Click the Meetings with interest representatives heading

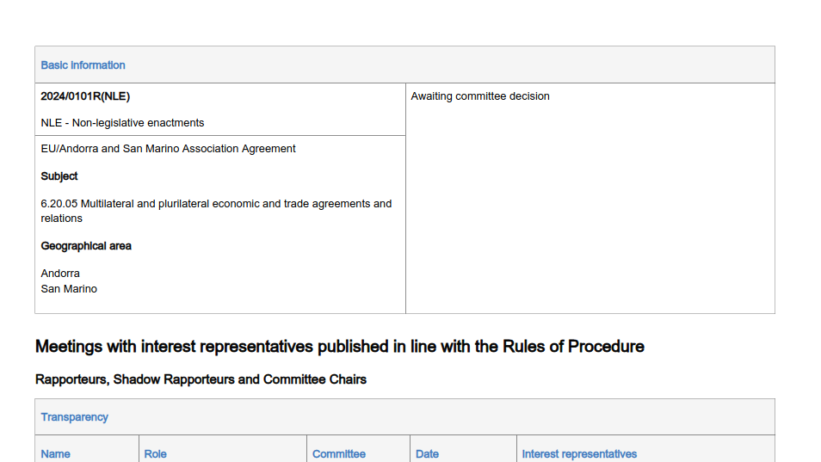[339, 347]
